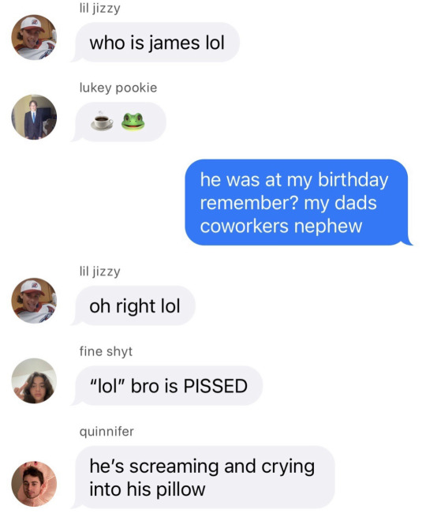Image resolution: width=426 pixels, height=517 pixels.
Task: Tap lil jizzy's avatar beside "who is james lol"
Action: (x=34, y=37)
